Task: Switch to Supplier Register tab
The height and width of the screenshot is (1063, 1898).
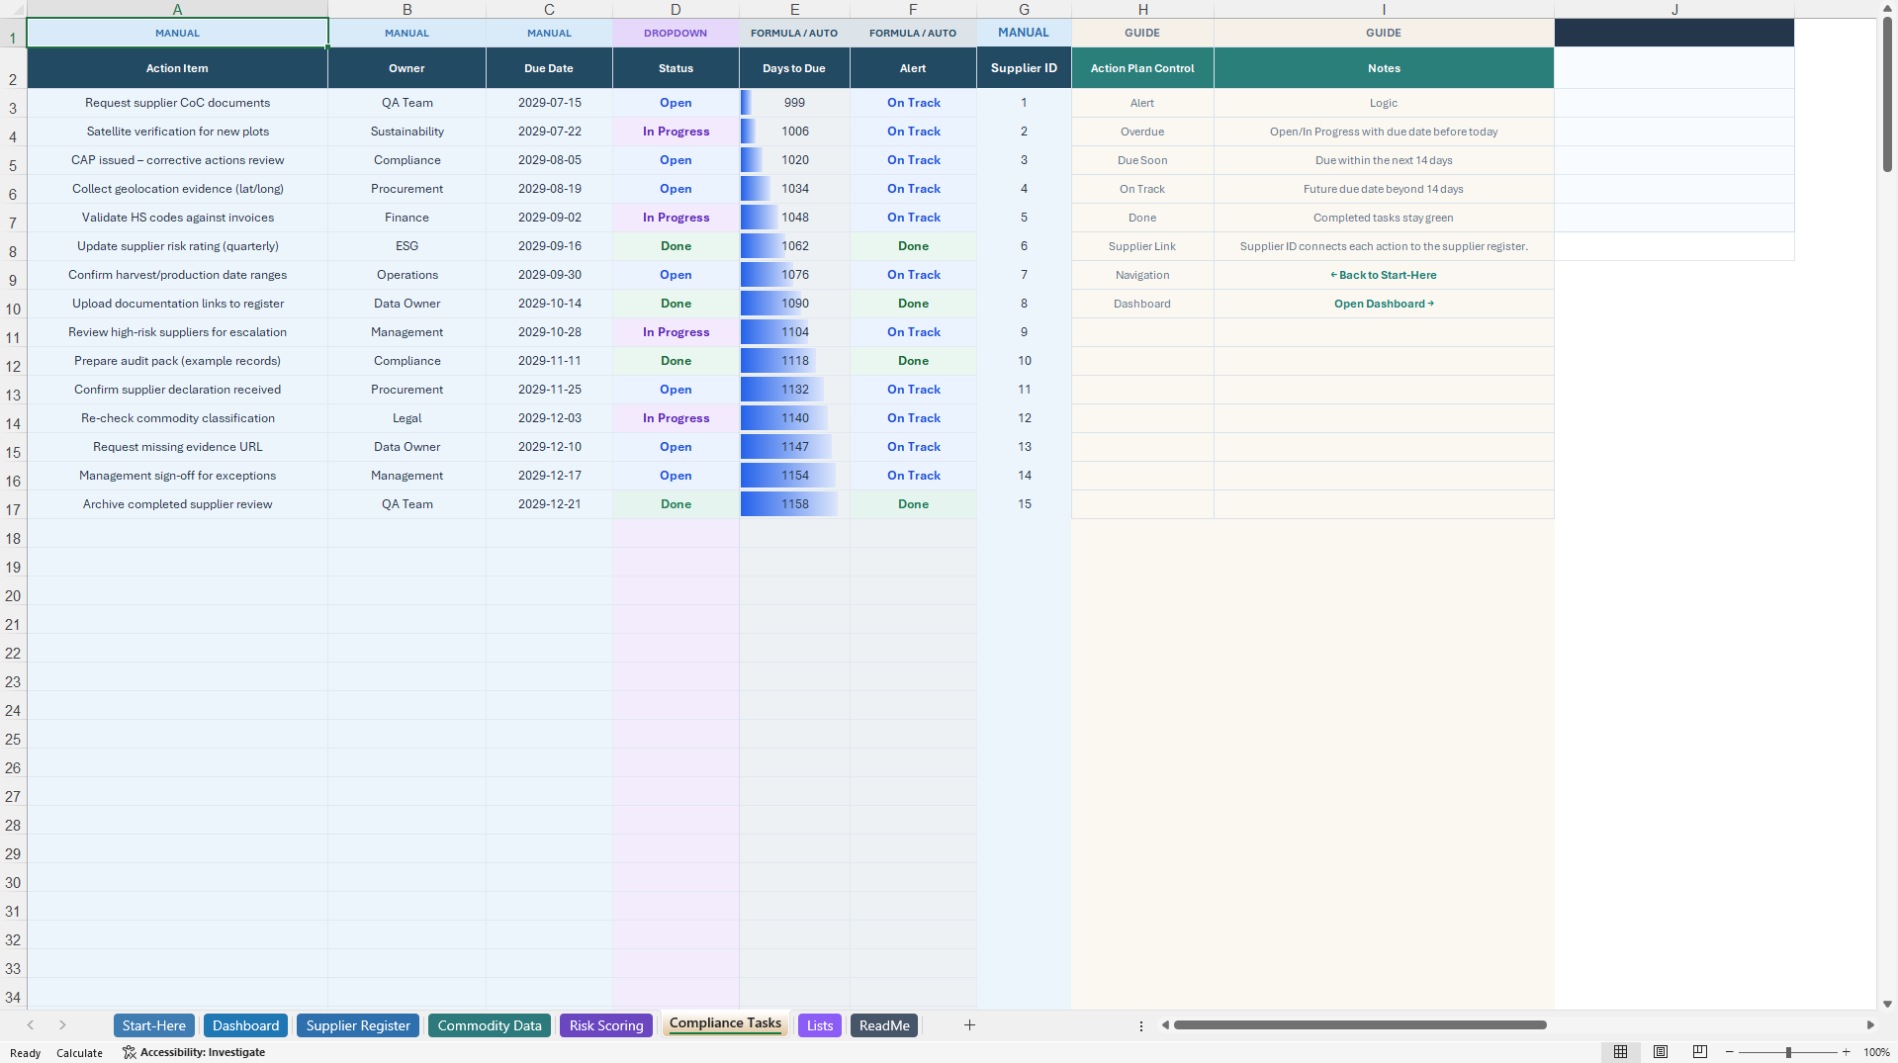Action: click(358, 1025)
